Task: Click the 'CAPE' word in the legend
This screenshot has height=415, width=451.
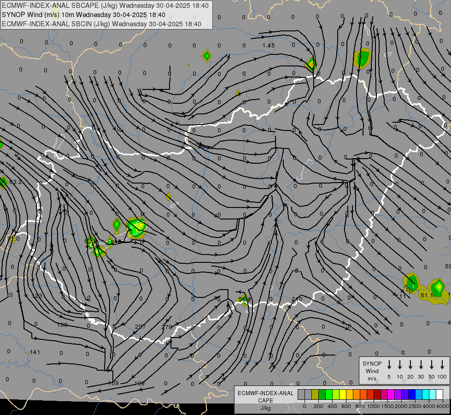Action: 265,401
